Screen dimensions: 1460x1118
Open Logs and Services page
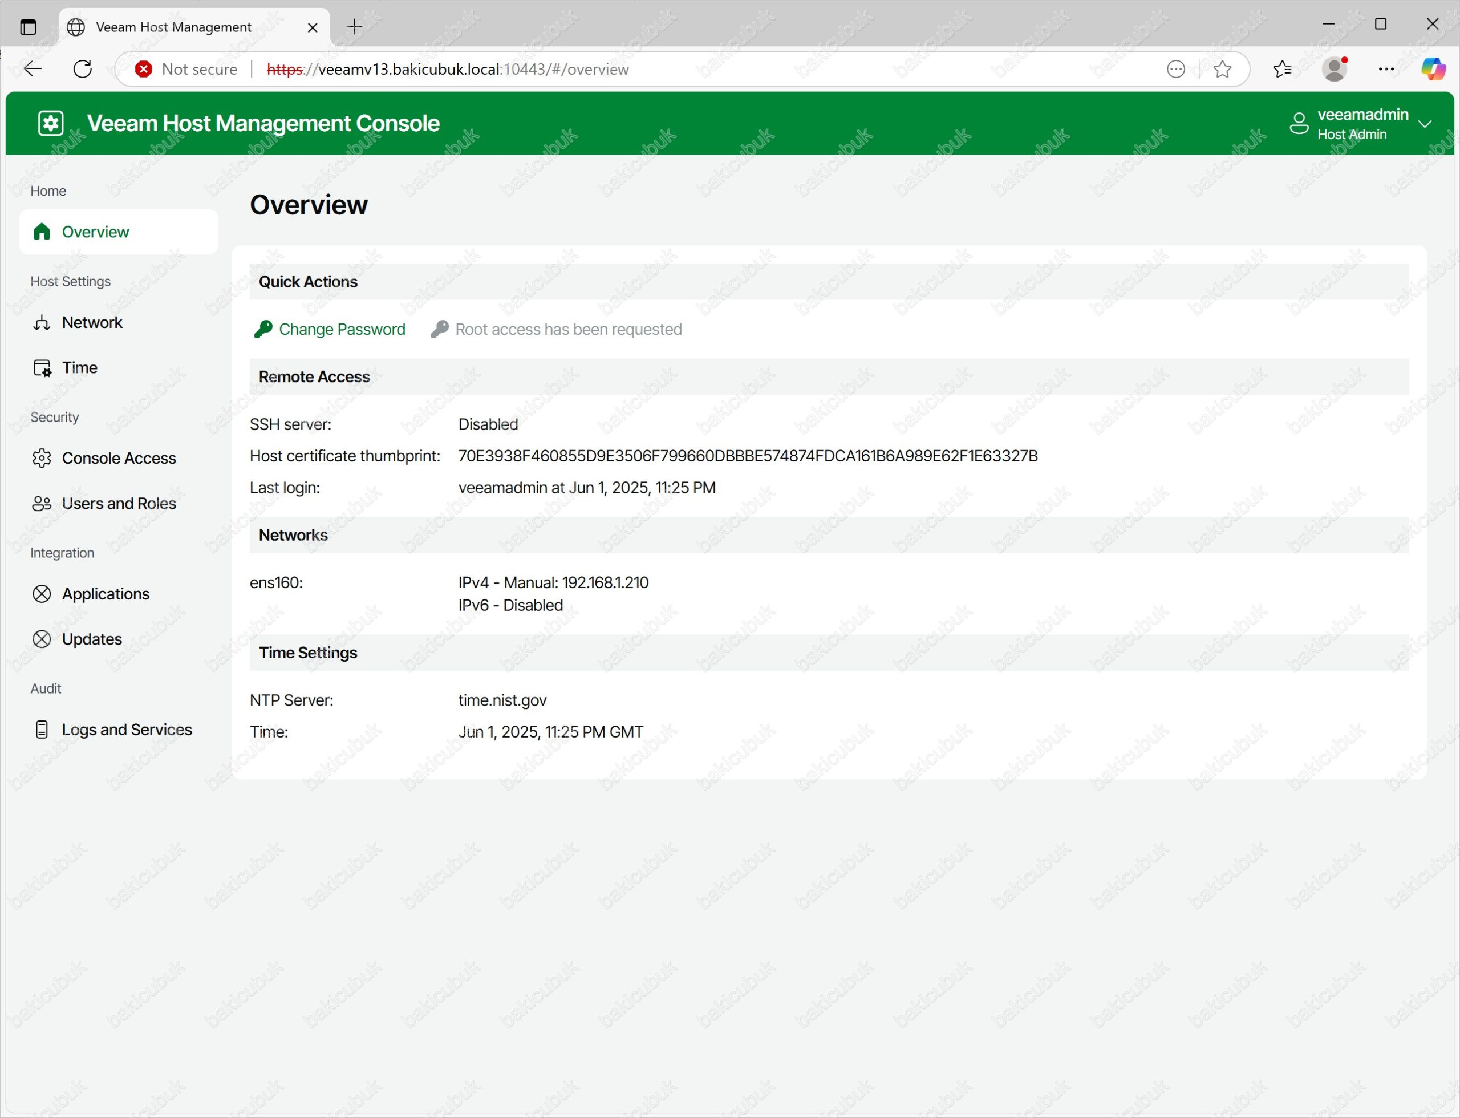[119, 730]
